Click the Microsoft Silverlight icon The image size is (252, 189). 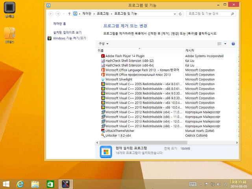tap(103, 79)
